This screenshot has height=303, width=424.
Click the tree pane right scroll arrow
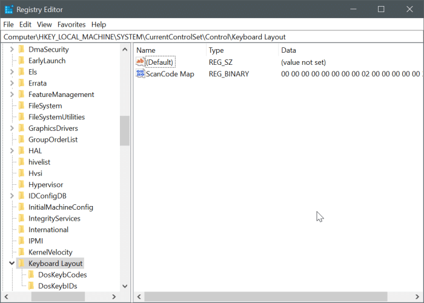(114, 297)
